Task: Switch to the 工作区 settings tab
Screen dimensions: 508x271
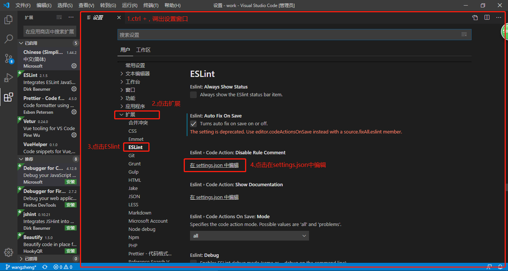Action: click(x=143, y=50)
